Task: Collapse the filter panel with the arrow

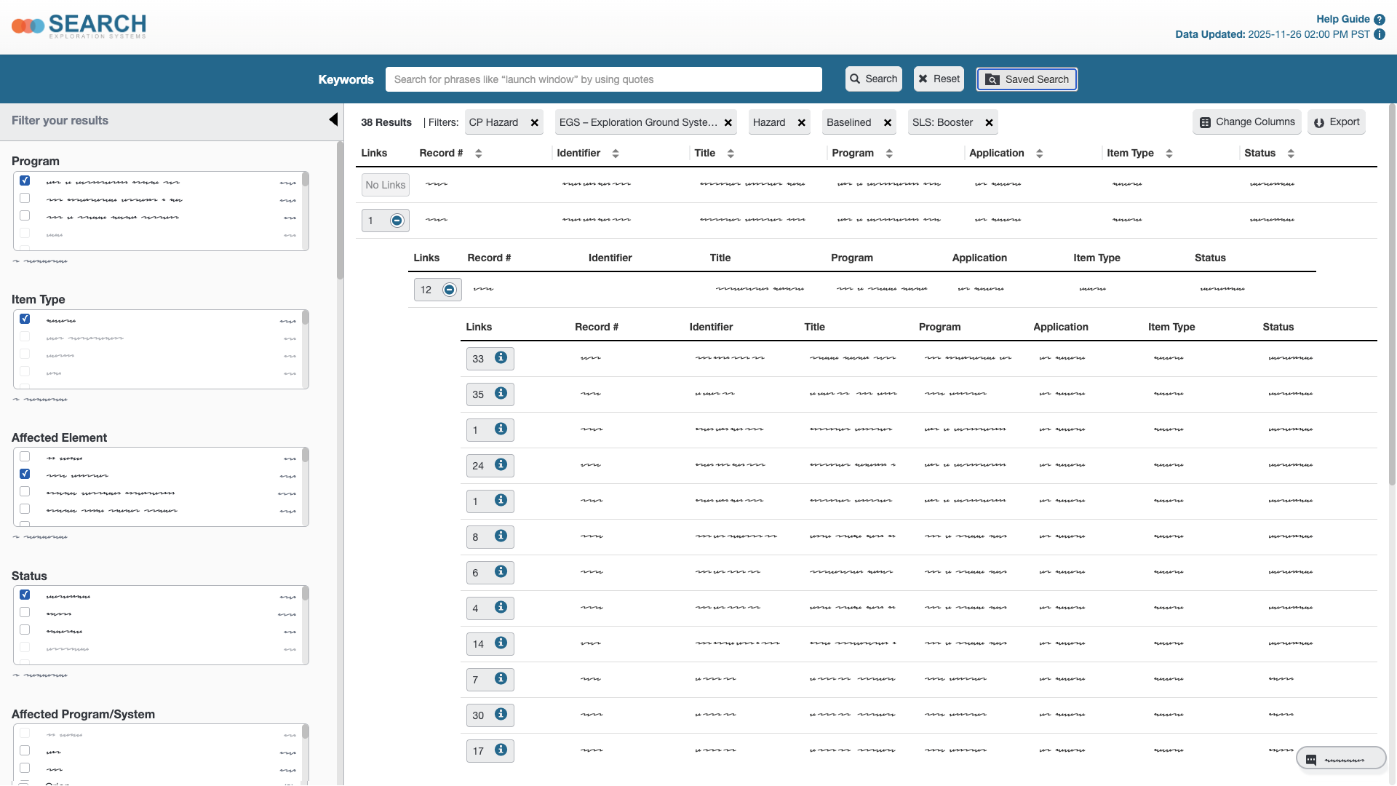Action: [x=333, y=120]
